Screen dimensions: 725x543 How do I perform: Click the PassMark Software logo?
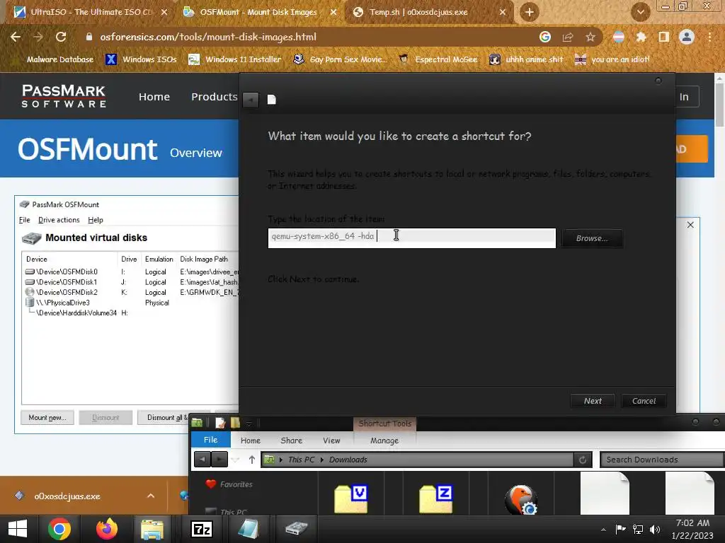[x=64, y=96]
